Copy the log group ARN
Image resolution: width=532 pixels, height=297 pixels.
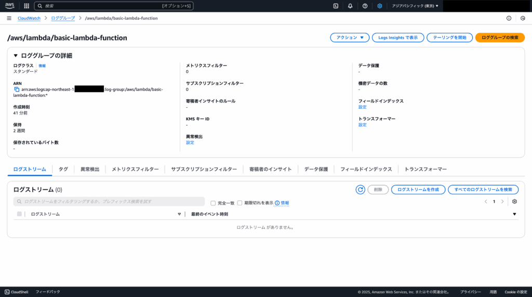click(17, 89)
